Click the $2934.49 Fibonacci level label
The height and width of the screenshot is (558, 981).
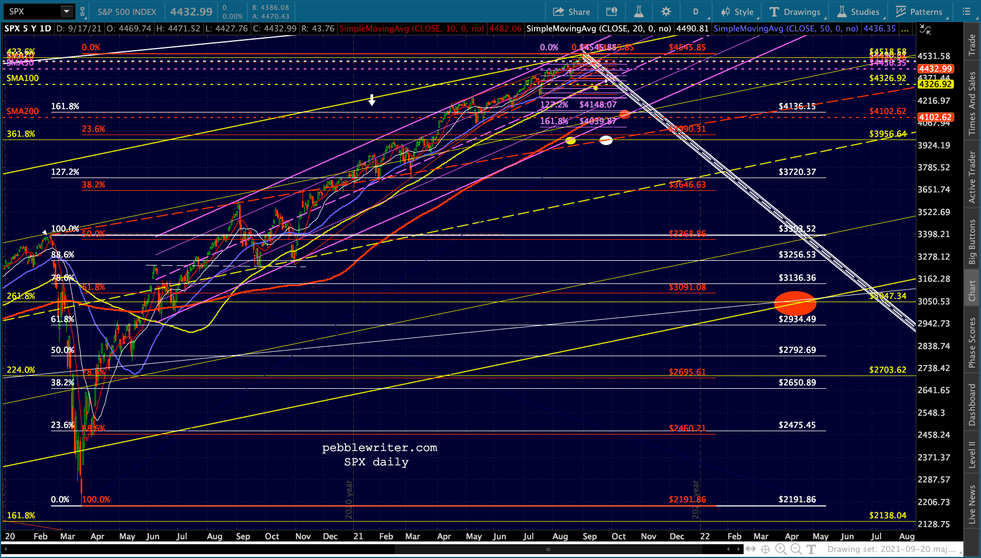[797, 319]
